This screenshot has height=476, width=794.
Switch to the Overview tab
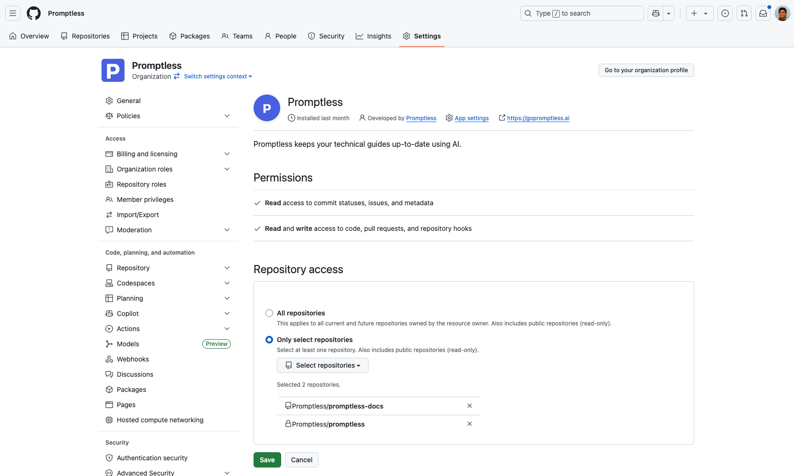pyautogui.click(x=29, y=36)
